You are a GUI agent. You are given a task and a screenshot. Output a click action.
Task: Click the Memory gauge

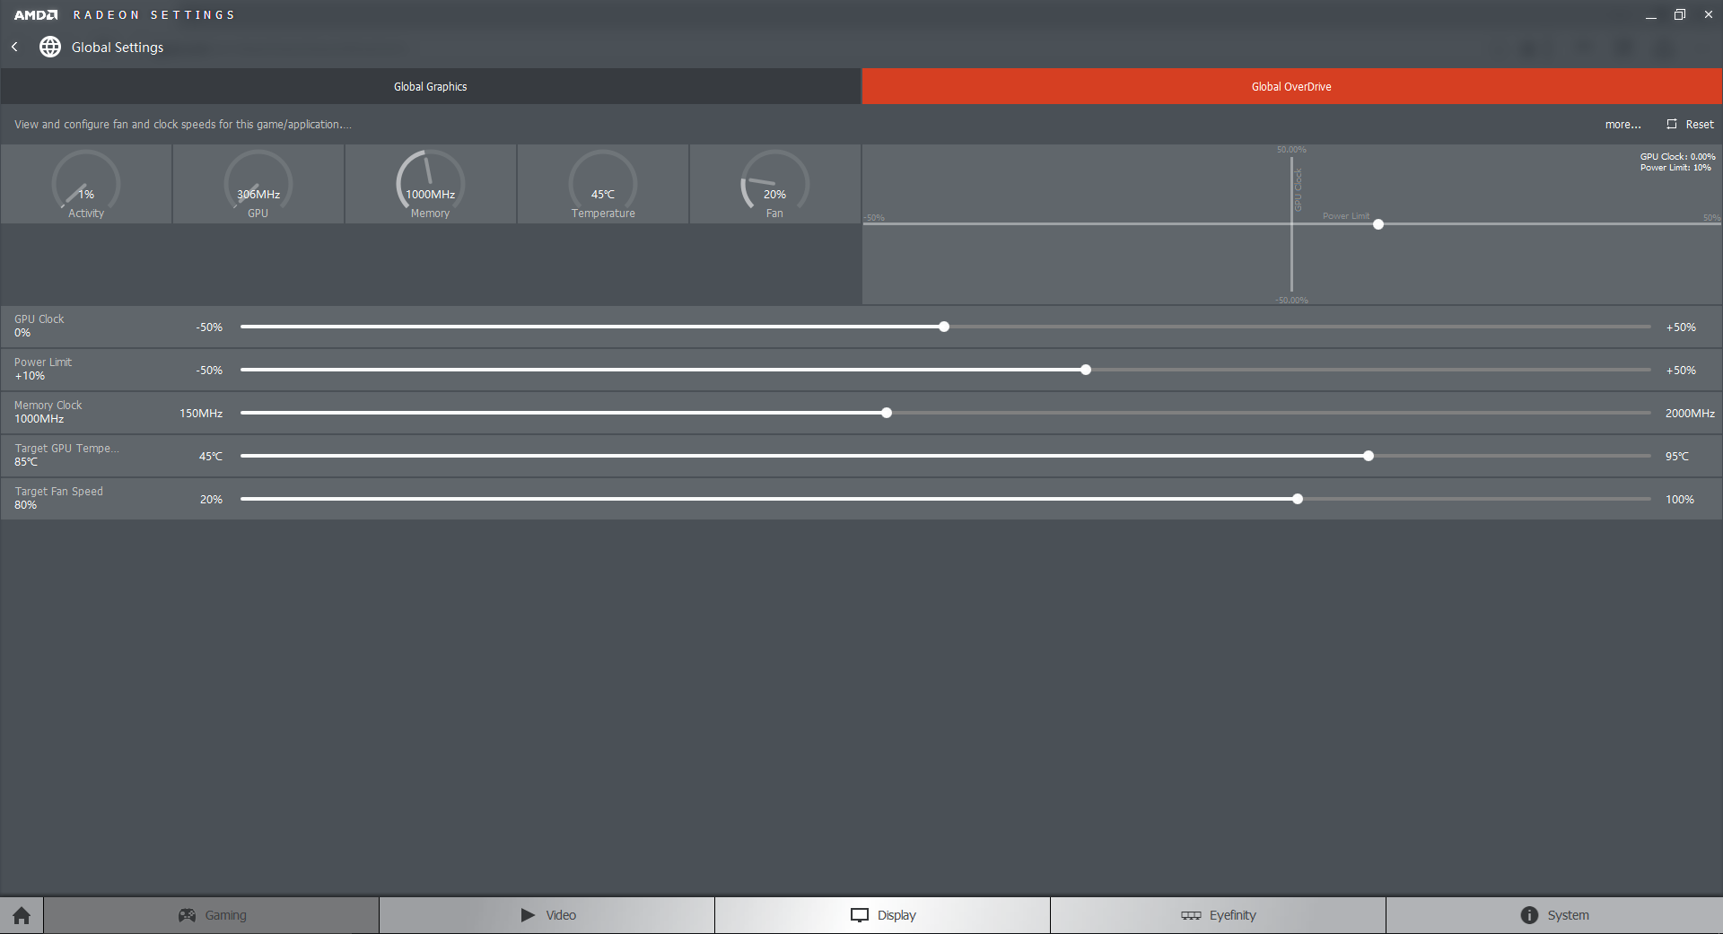click(x=431, y=184)
